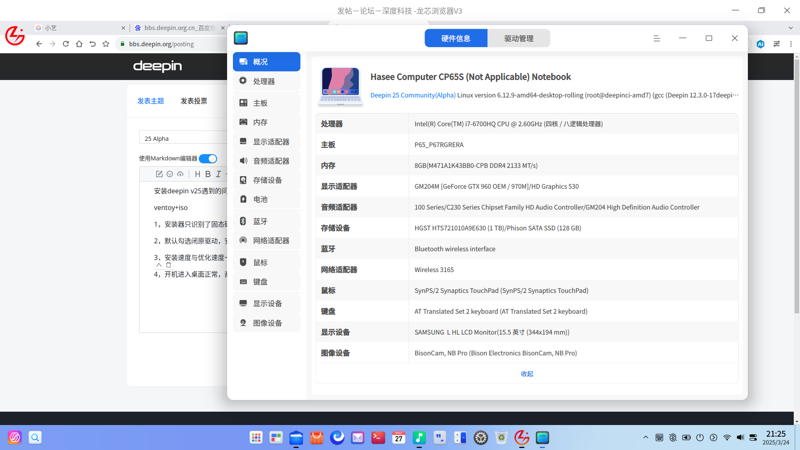Screen dimensions: 800x450
Task: Insert emoji via editor smiley icon
Action: [170, 174]
